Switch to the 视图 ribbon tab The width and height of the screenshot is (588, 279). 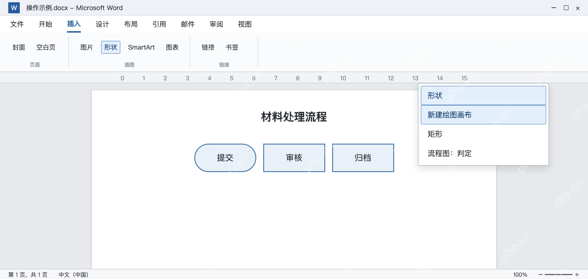[245, 24]
